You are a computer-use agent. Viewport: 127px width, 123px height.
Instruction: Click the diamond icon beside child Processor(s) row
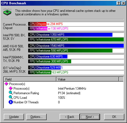[11, 88]
